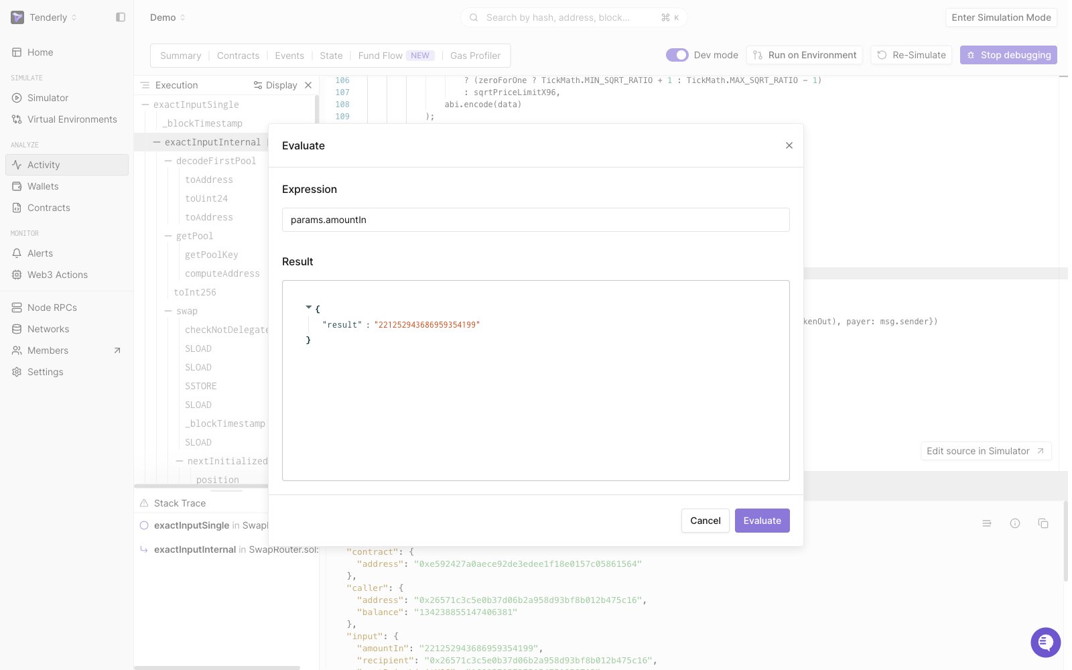The width and height of the screenshot is (1072, 670).
Task: Select exactInputInternal in Stack Trace
Action: 195,549
